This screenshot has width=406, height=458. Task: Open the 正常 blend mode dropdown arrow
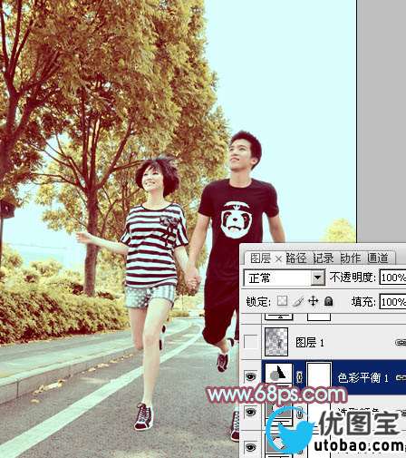coord(318,278)
